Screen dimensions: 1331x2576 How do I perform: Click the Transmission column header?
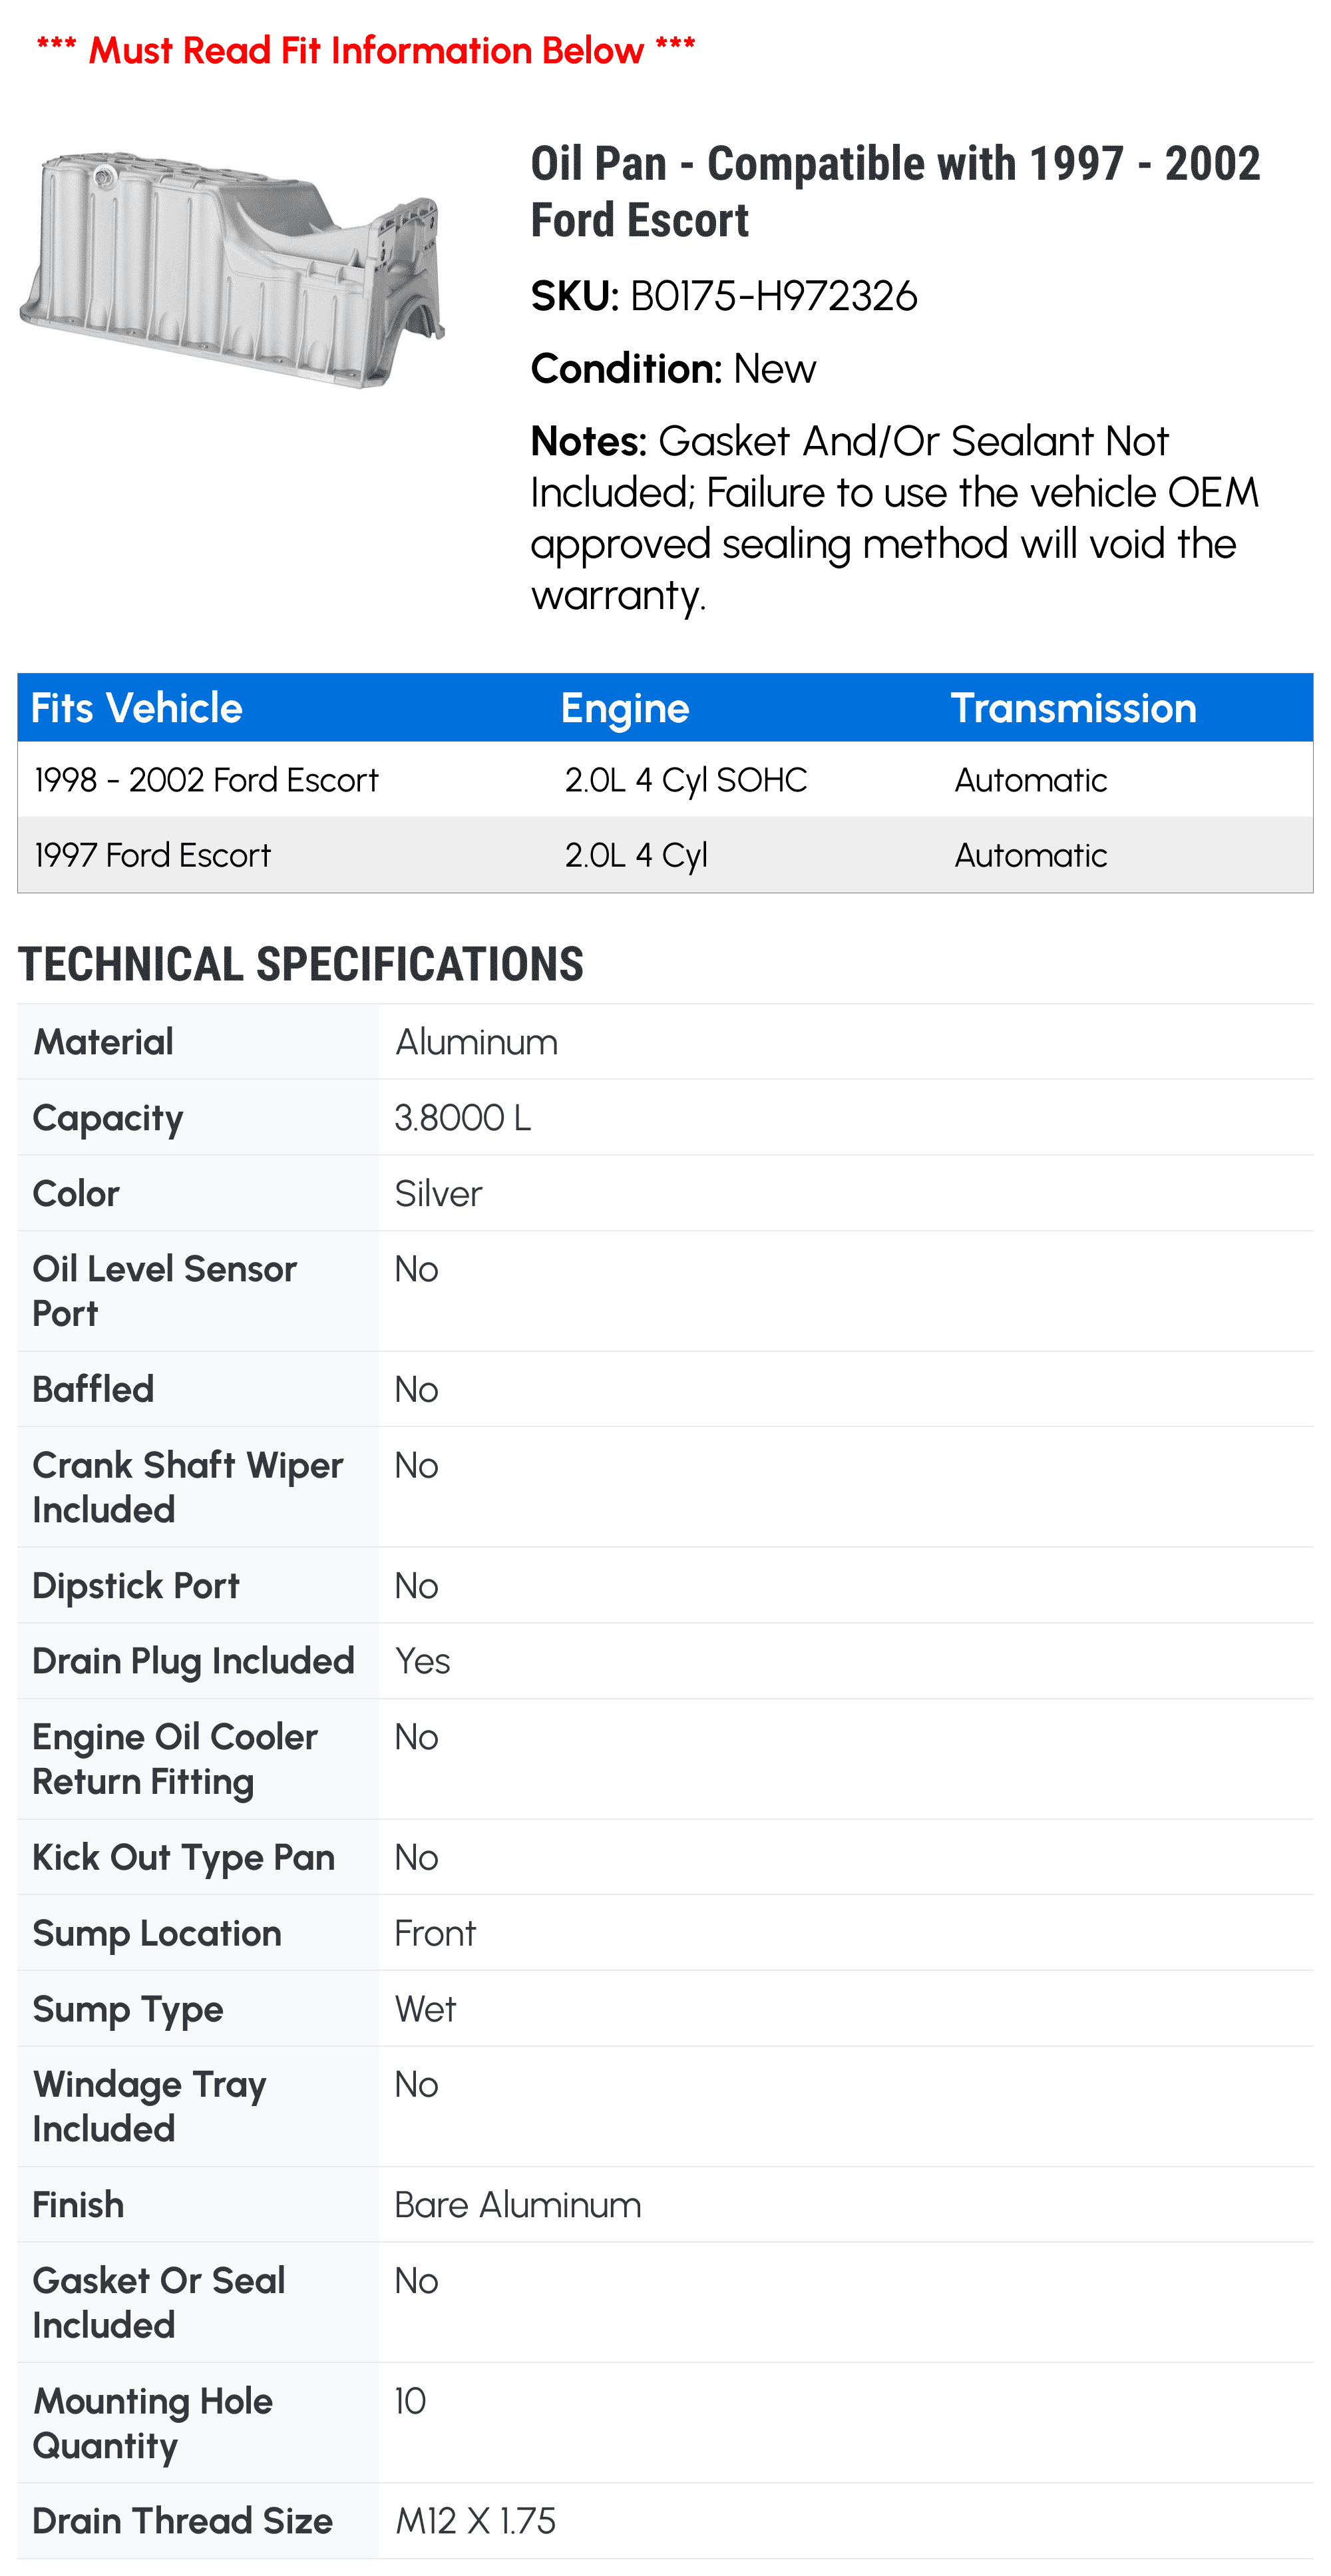click(x=1073, y=708)
